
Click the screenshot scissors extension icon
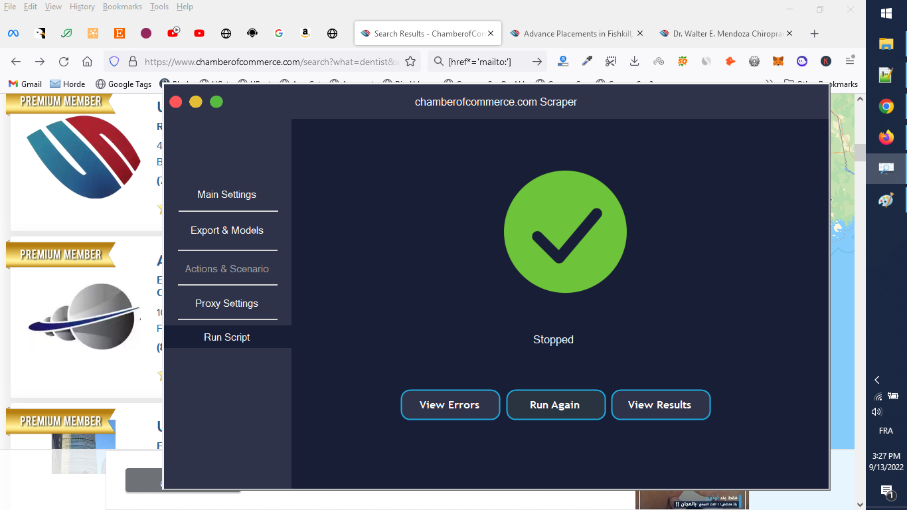[x=611, y=61]
